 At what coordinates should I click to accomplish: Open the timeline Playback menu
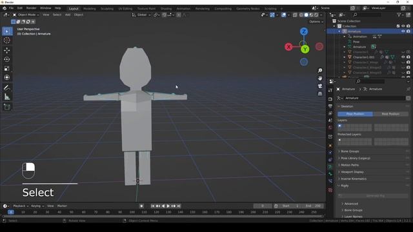click(21, 206)
